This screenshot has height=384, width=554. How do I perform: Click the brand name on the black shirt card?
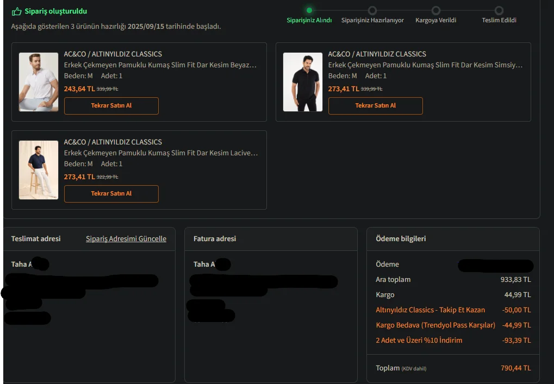click(x=377, y=54)
